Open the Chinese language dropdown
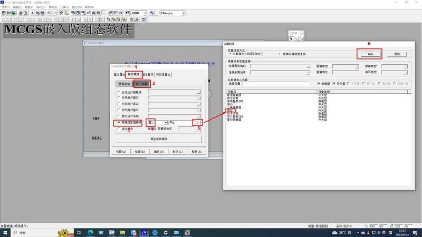This screenshot has width=422, height=237. [x=183, y=13]
